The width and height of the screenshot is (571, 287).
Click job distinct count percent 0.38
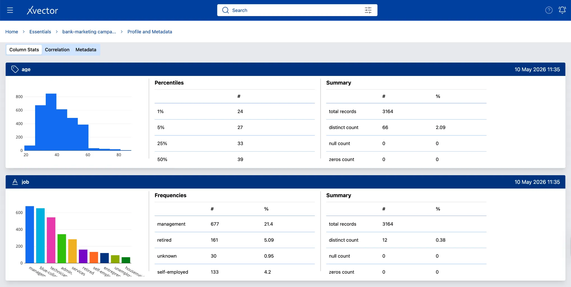click(441, 240)
